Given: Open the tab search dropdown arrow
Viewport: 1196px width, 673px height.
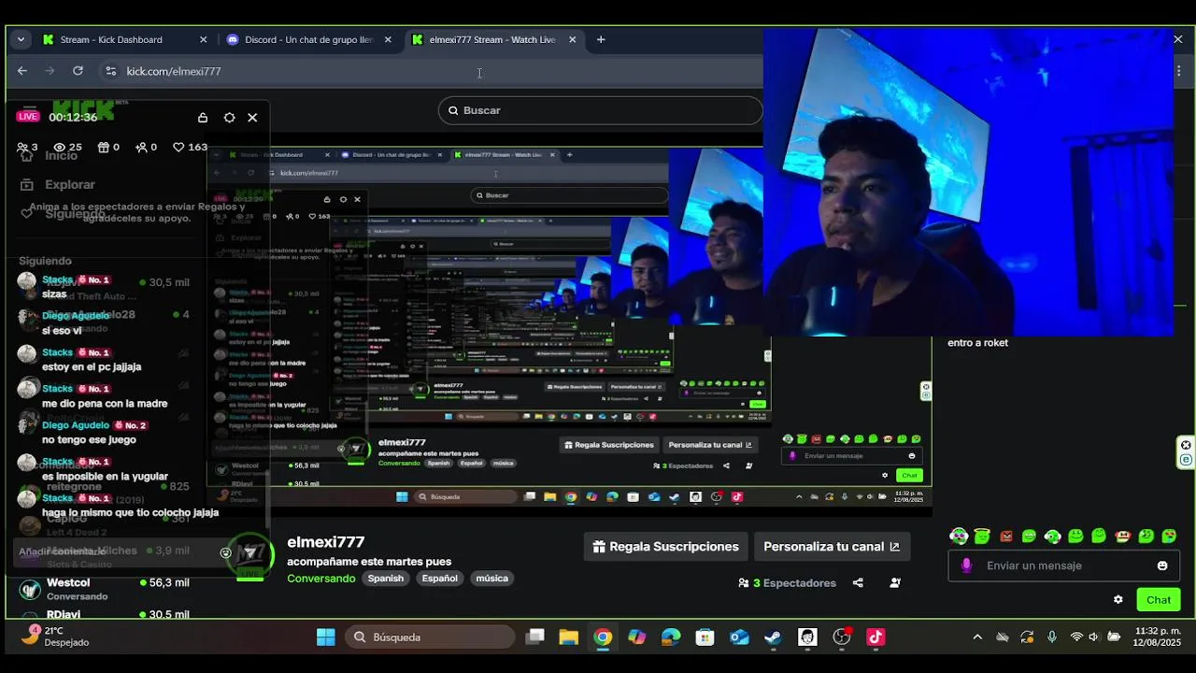Looking at the screenshot, I should pyautogui.click(x=21, y=39).
